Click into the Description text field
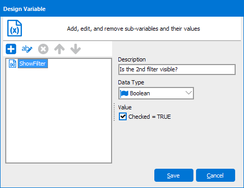244x188 pixels. point(177,69)
